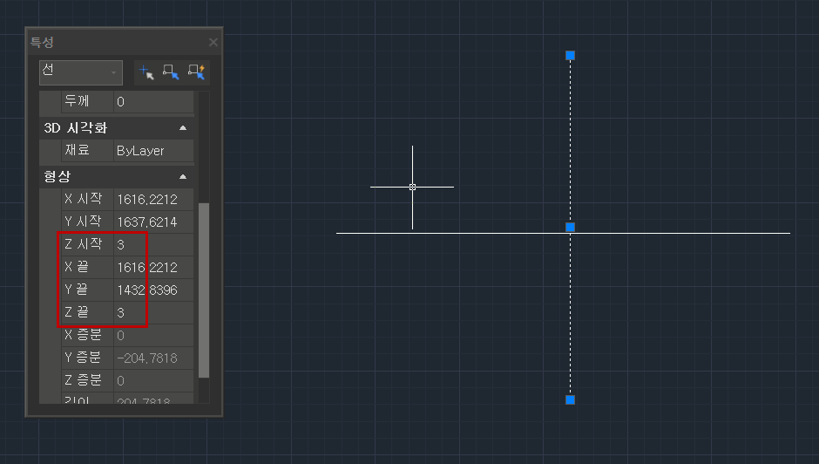Click the properties palette vertical scrollbar
This screenshot has width=819, height=464.
204,290
